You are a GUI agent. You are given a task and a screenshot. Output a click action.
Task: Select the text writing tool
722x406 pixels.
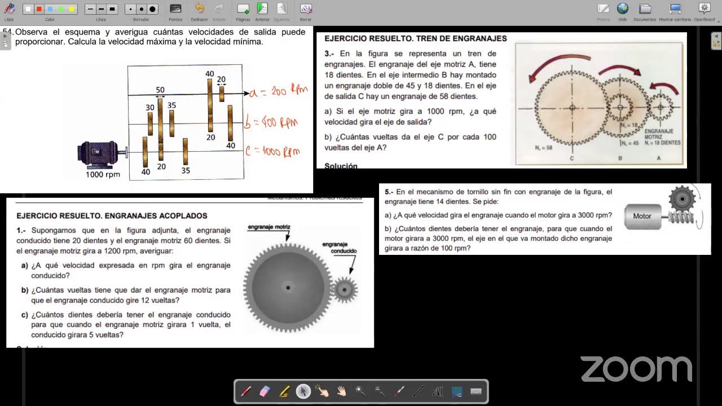(x=438, y=391)
